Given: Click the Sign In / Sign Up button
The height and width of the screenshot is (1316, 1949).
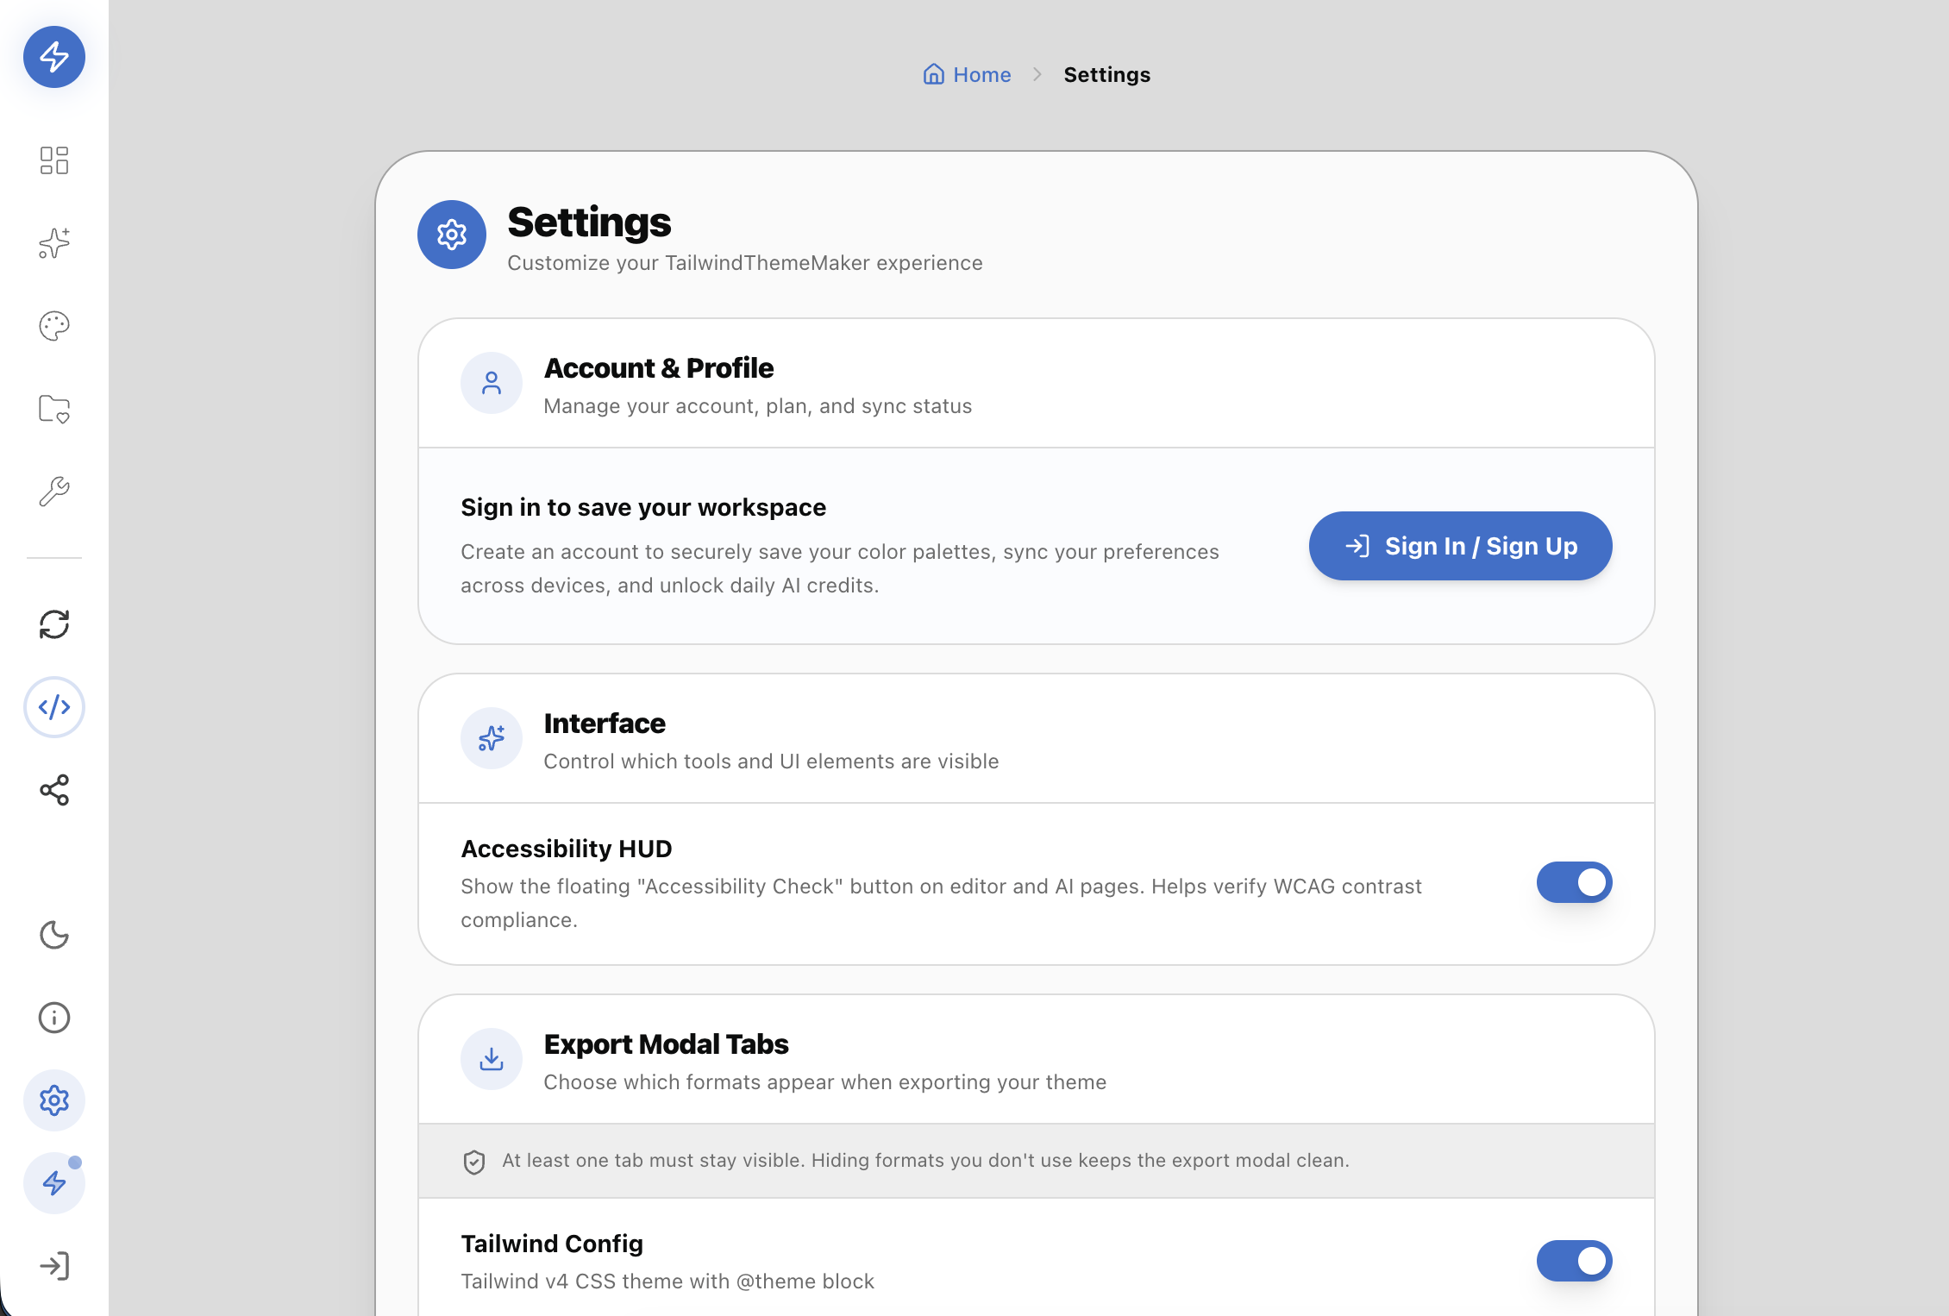Looking at the screenshot, I should tap(1461, 546).
